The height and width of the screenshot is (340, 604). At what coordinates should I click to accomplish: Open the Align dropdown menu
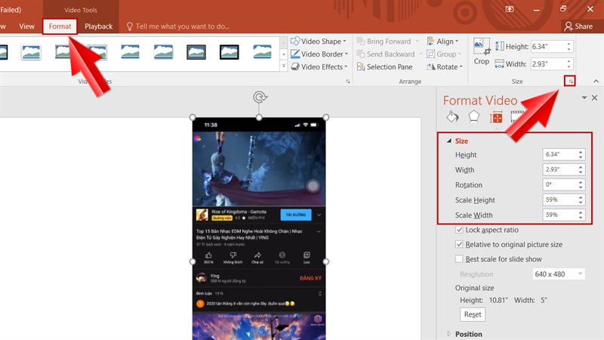pyautogui.click(x=442, y=42)
